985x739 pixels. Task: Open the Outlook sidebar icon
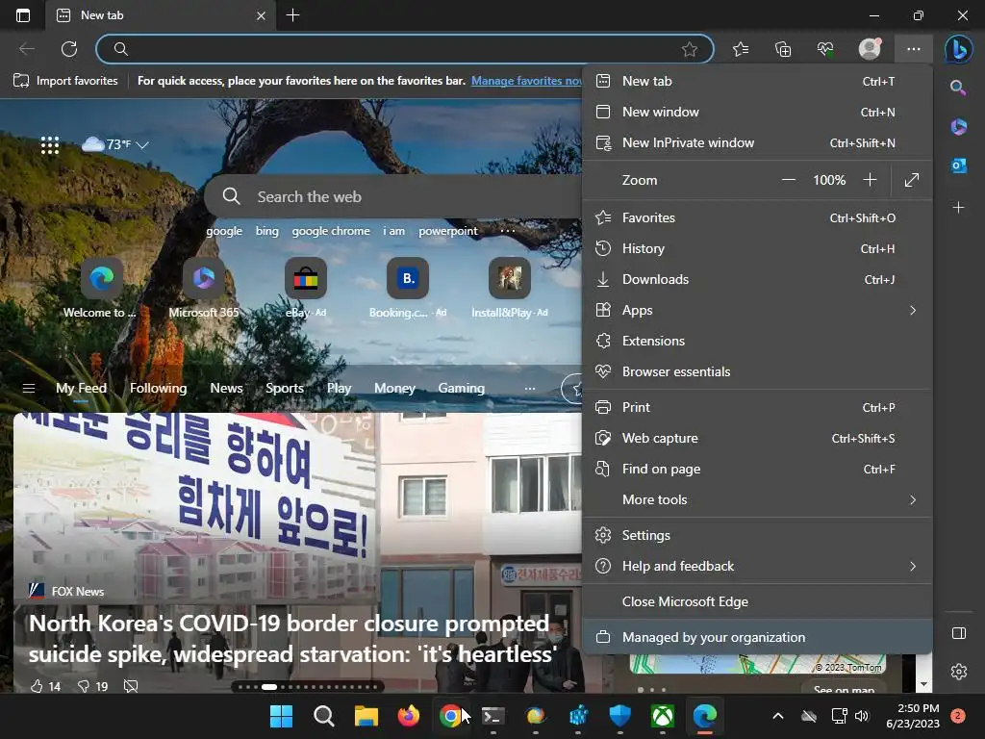[959, 166]
